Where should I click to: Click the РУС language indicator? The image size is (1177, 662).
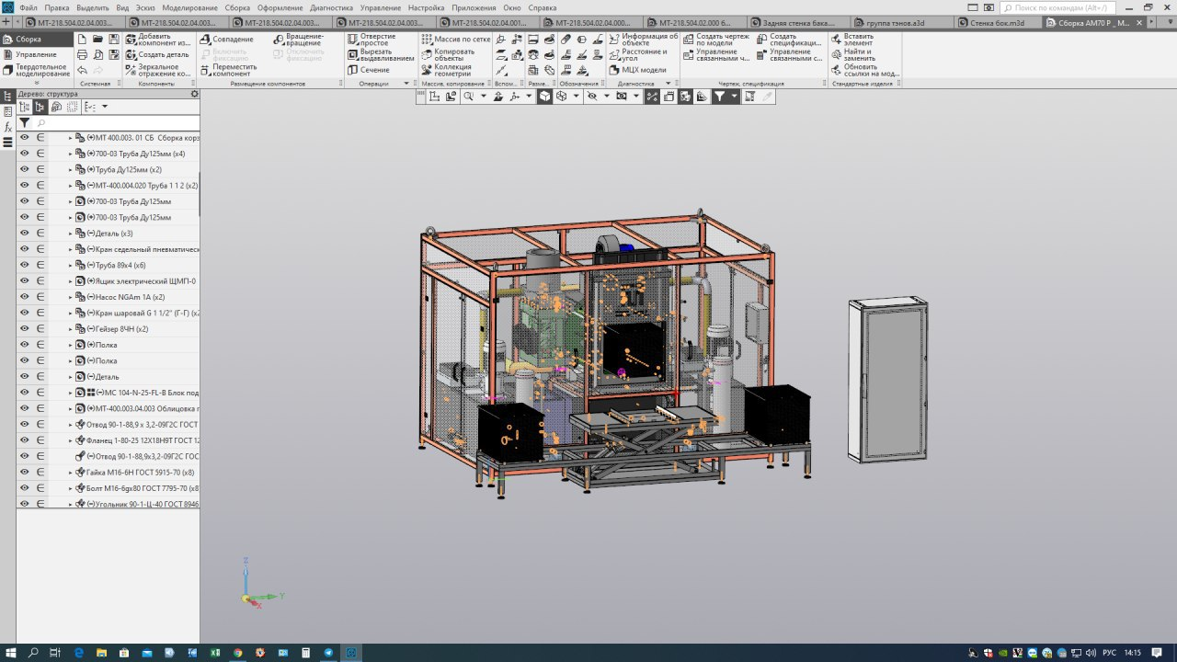[x=1109, y=652]
